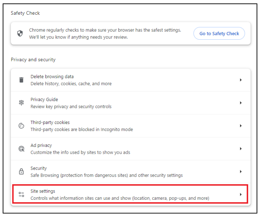Expand Delete browsing data arrow
261x220 pixels.
241,80
